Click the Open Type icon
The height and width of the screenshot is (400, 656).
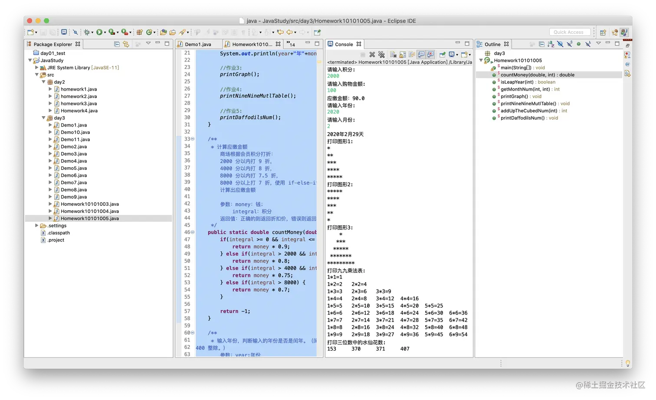[x=164, y=32]
